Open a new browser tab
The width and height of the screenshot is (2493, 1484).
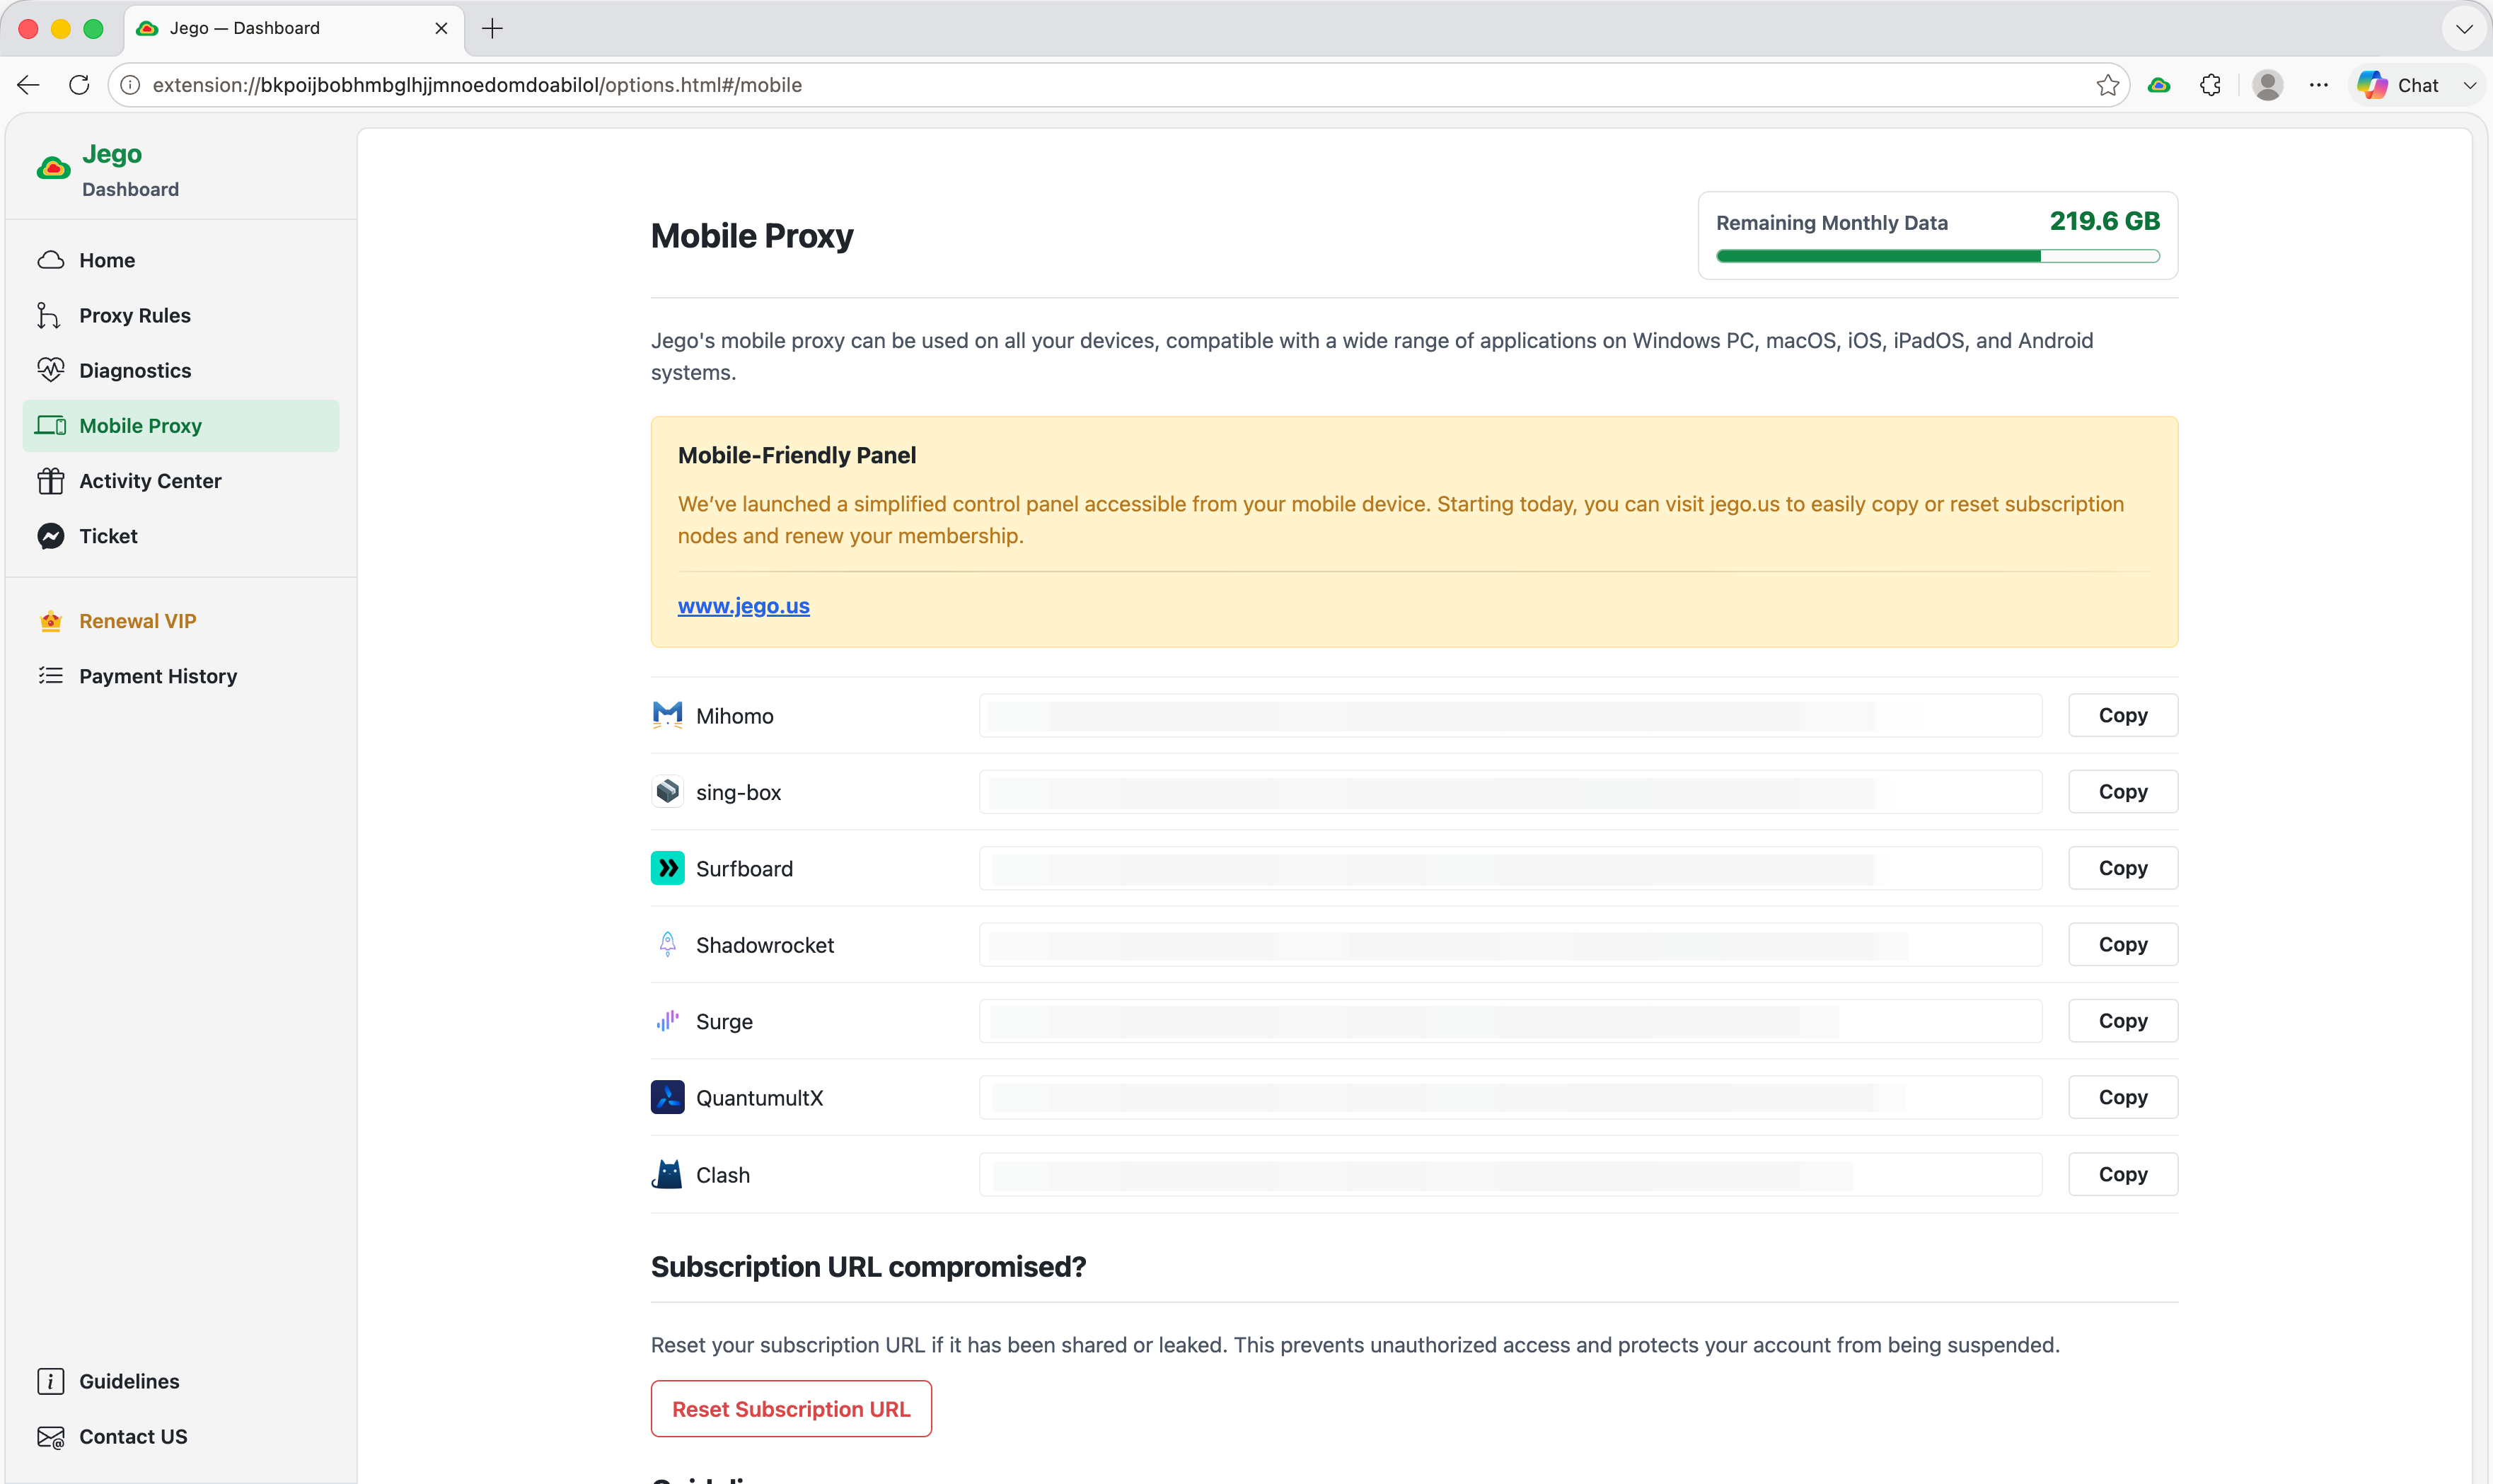pos(492,29)
